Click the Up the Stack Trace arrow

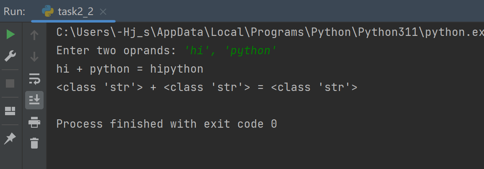(34, 35)
